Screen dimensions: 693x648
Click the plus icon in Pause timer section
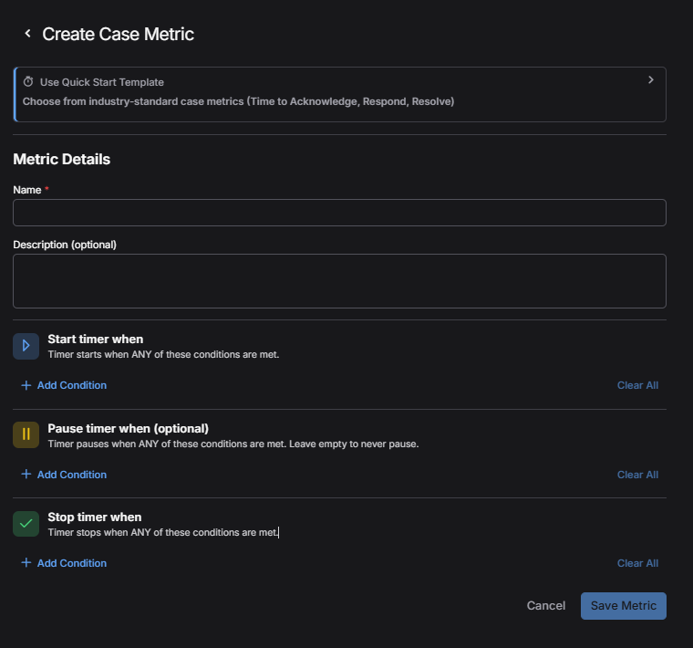tap(26, 475)
